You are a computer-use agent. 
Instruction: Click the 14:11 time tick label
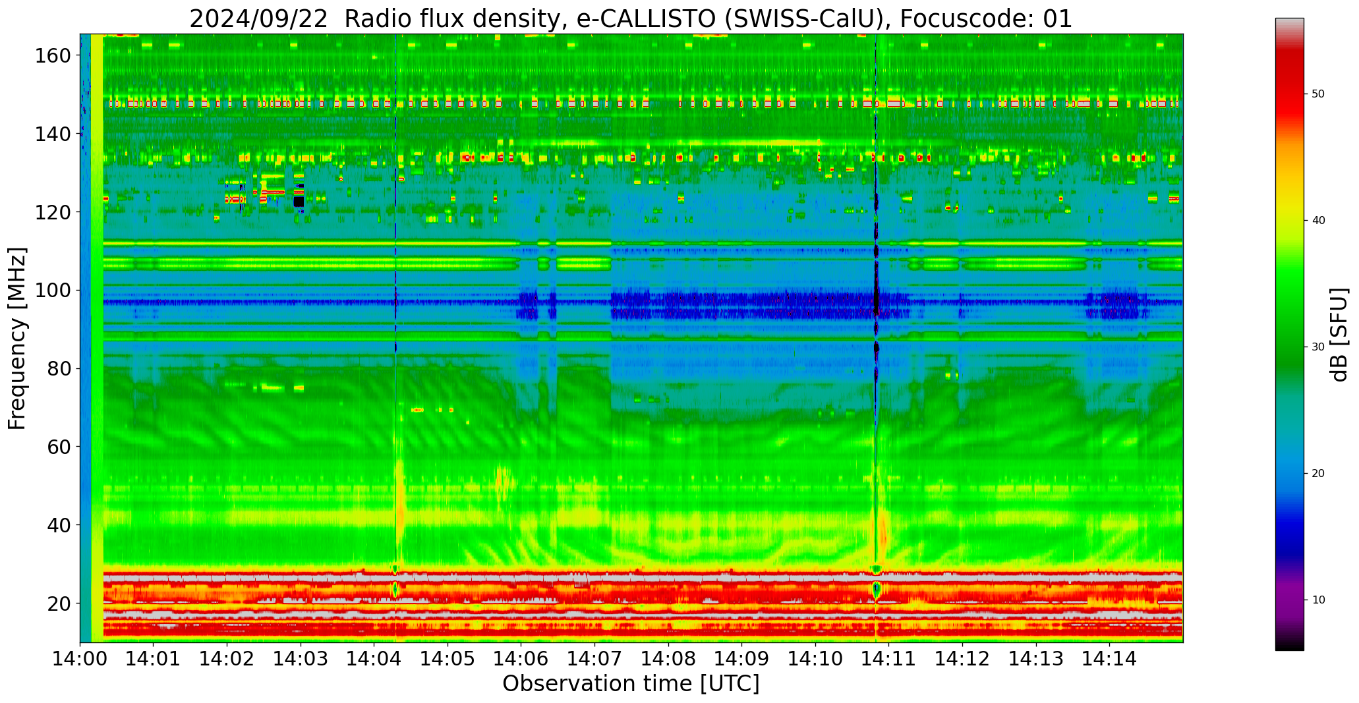[889, 658]
